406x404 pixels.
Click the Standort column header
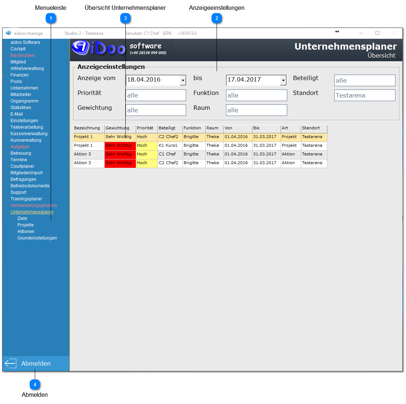[x=314, y=128]
